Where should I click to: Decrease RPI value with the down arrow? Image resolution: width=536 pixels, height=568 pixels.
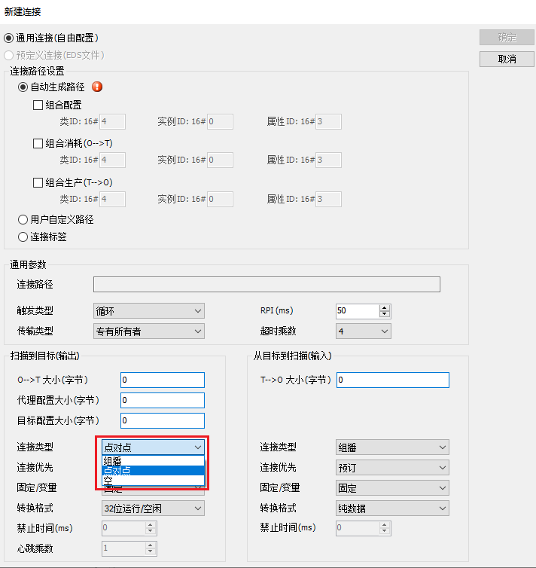click(x=385, y=314)
